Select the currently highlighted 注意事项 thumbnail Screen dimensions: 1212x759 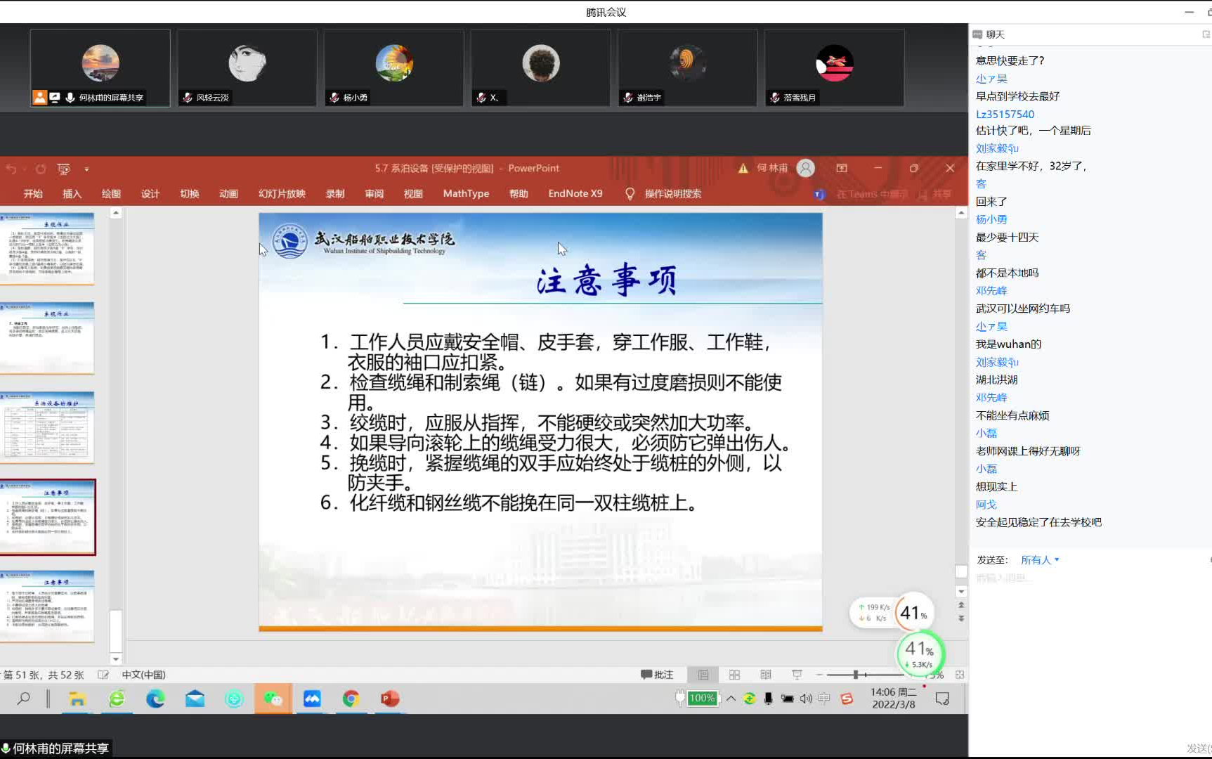point(48,517)
